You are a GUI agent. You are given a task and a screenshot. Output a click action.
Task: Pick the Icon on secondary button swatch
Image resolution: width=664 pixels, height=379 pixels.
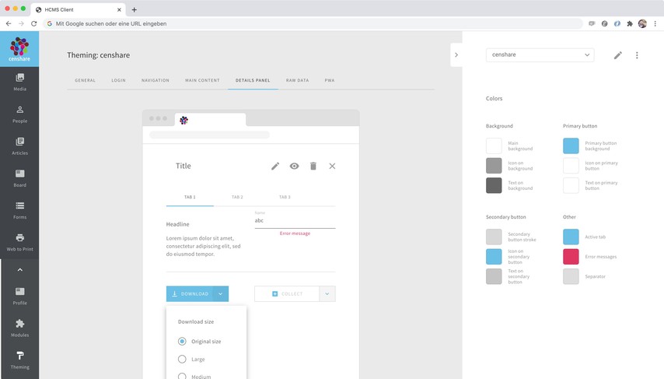coord(494,257)
